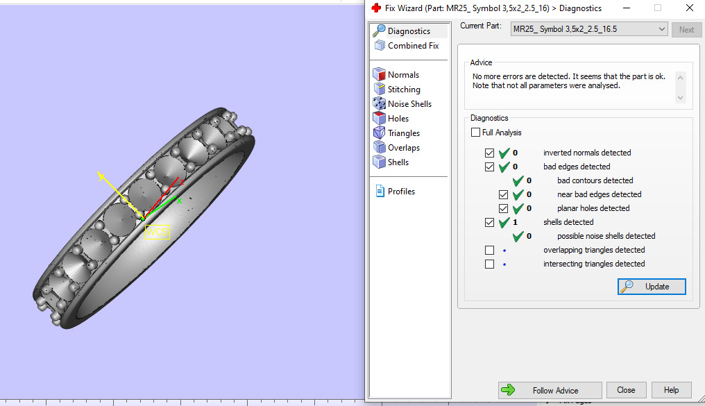The width and height of the screenshot is (705, 406).
Task: Enable overlapping triangles detected checkbox
Action: point(489,250)
